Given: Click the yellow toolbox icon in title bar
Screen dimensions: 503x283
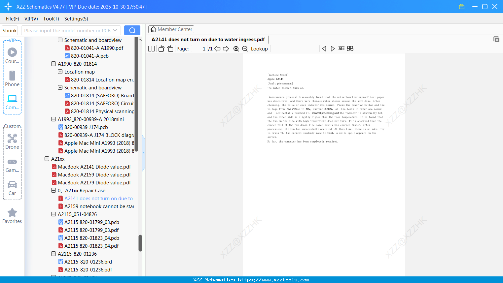Looking at the screenshot, I should tap(462, 7).
